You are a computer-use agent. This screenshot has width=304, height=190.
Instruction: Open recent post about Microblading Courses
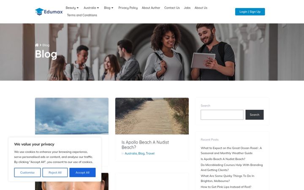(232, 167)
